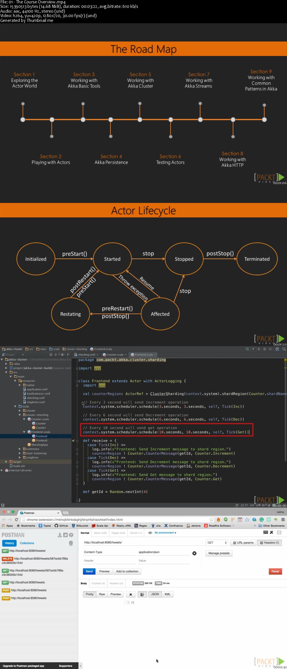Click the scroll-from-source target icon
Screen dimensions: 287x669
[51, 355]
